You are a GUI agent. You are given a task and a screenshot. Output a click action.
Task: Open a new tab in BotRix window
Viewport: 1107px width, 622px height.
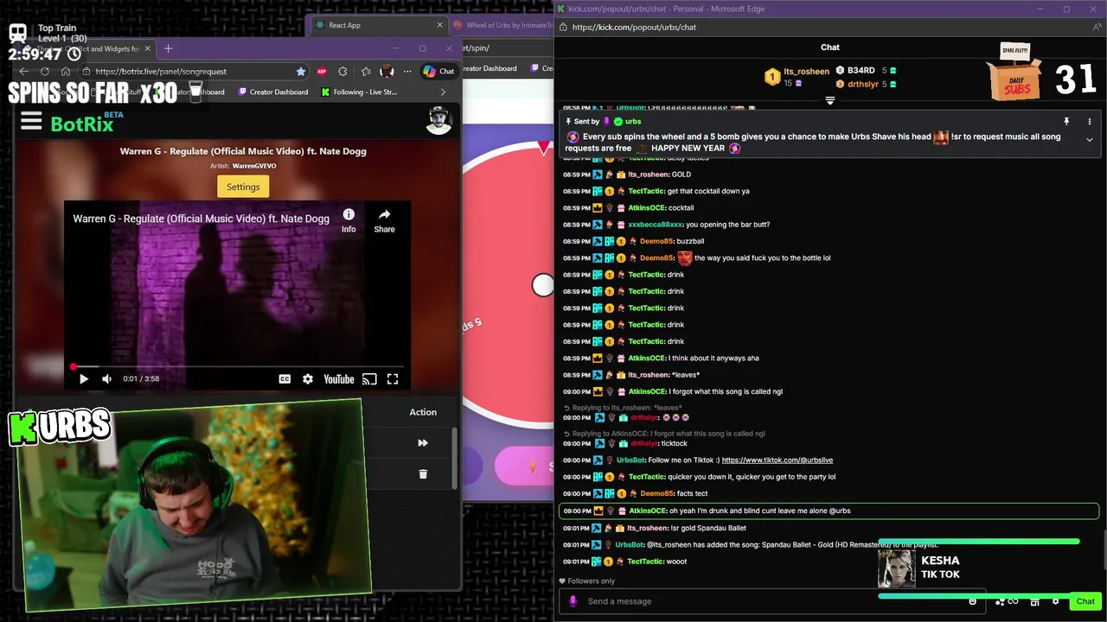pos(169,48)
